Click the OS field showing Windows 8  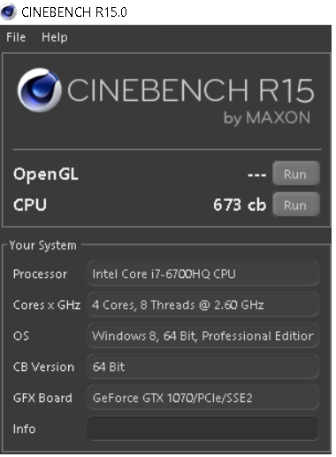pyautogui.click(x=202, y=336)
